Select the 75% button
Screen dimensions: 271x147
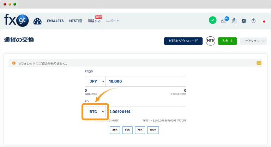140,130
